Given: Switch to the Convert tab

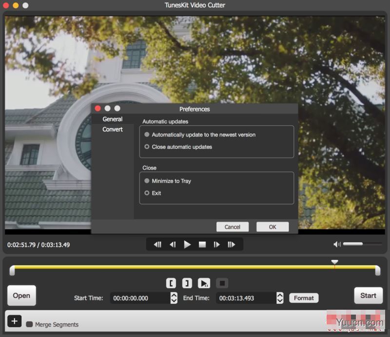Looking at the screenshot, I should tap(112, 129).
